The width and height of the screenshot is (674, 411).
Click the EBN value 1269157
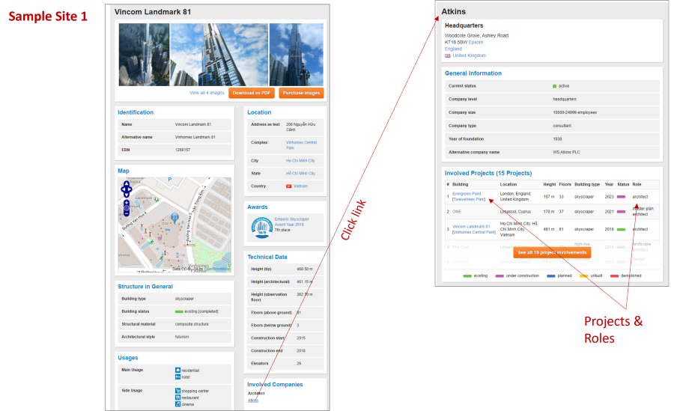(x=183, y=150)
